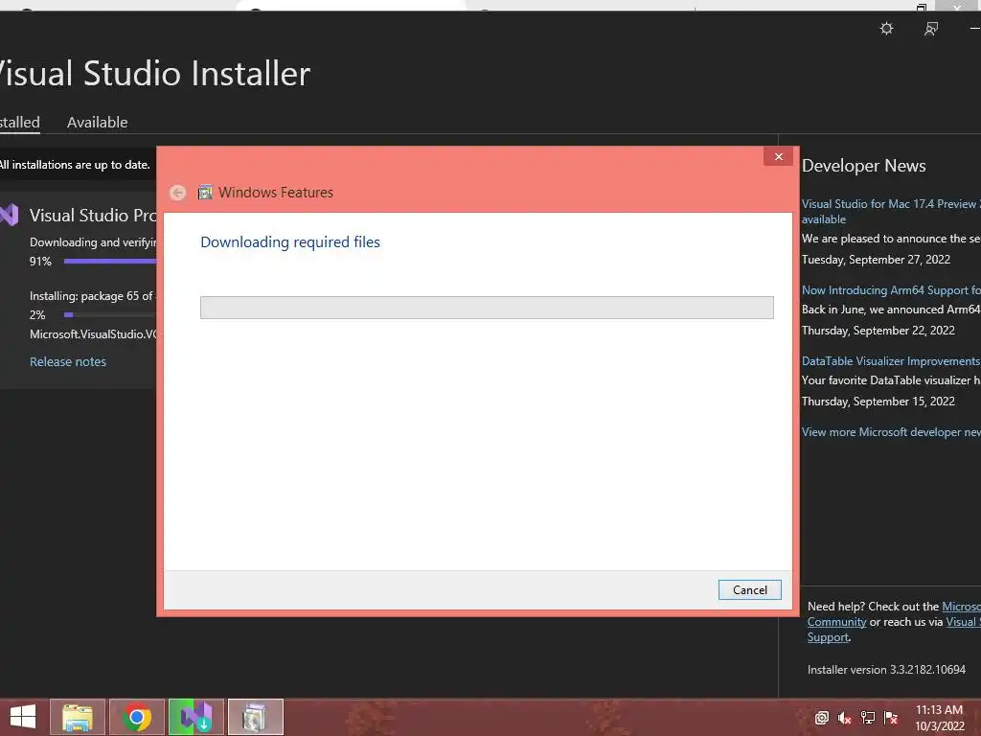Open Visual Studio for Mac 17.4 Preview news

(x=891, y=212)
